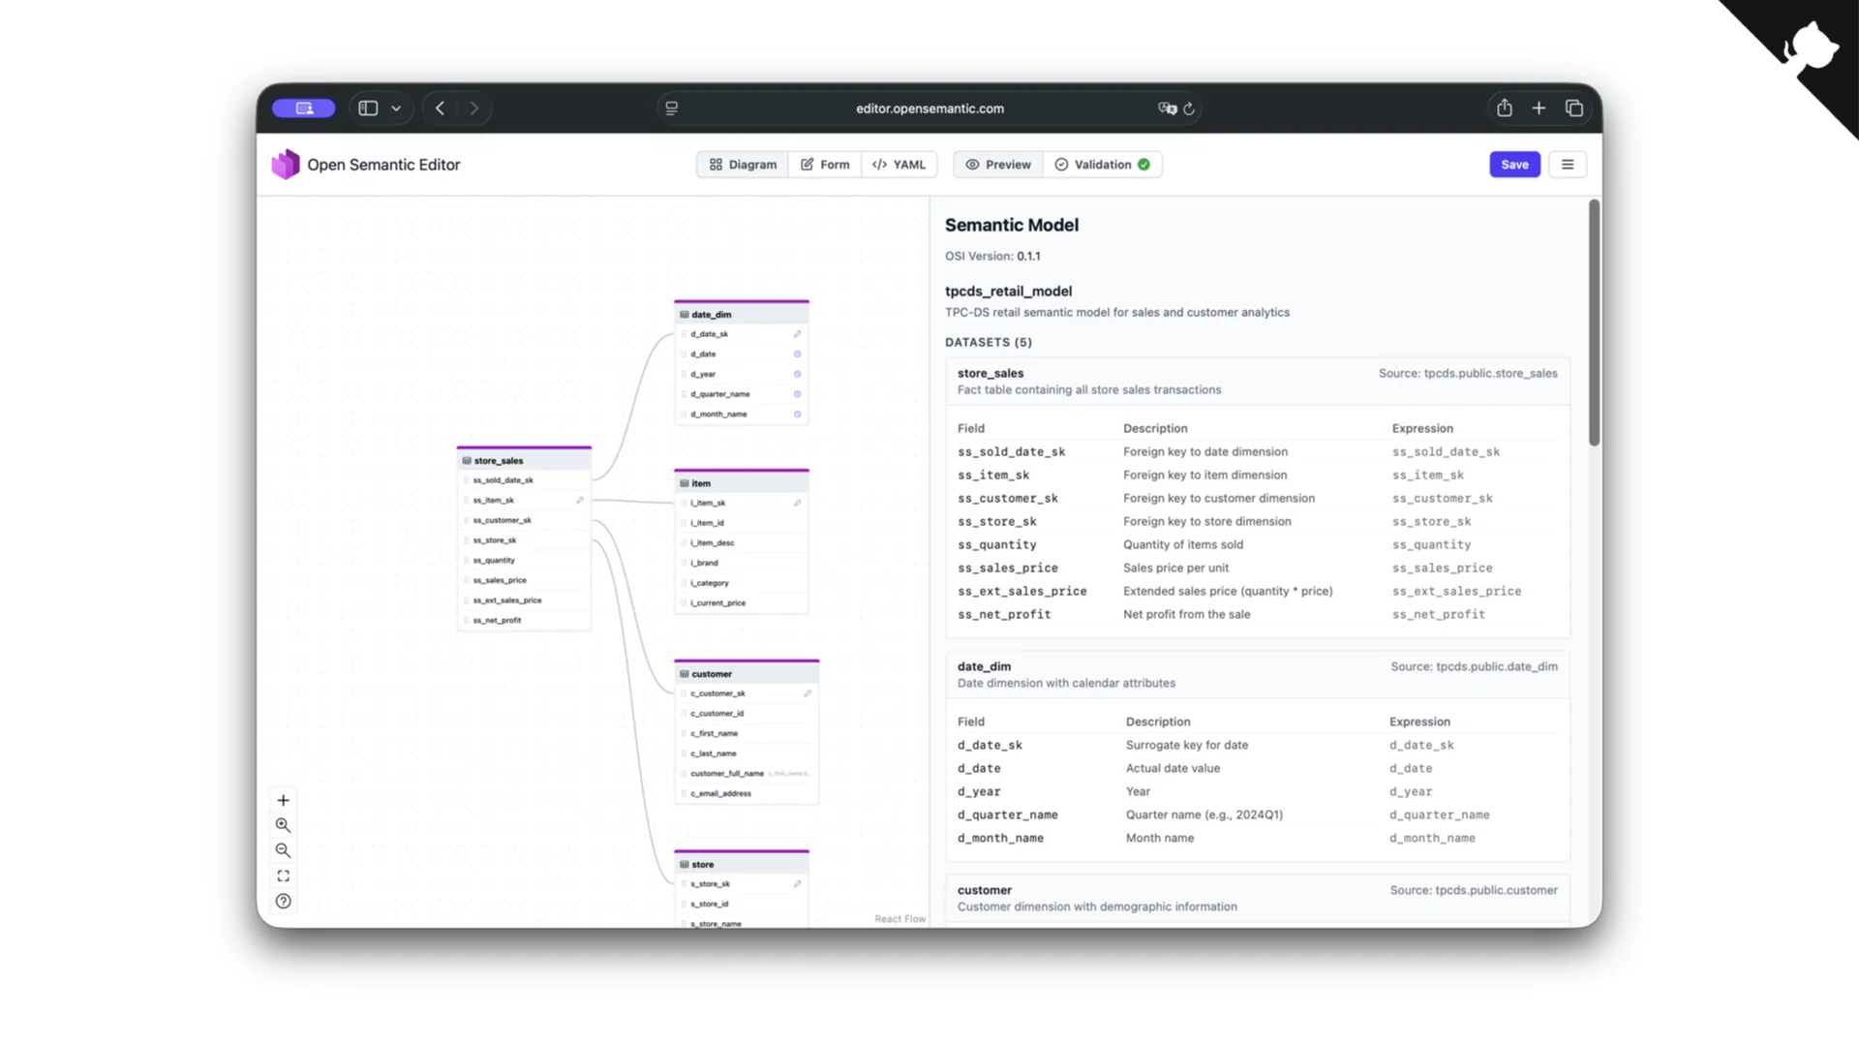Click the clock icon next to d_year
This screenshot has height=1046, width=1859.
click(798, 374)
